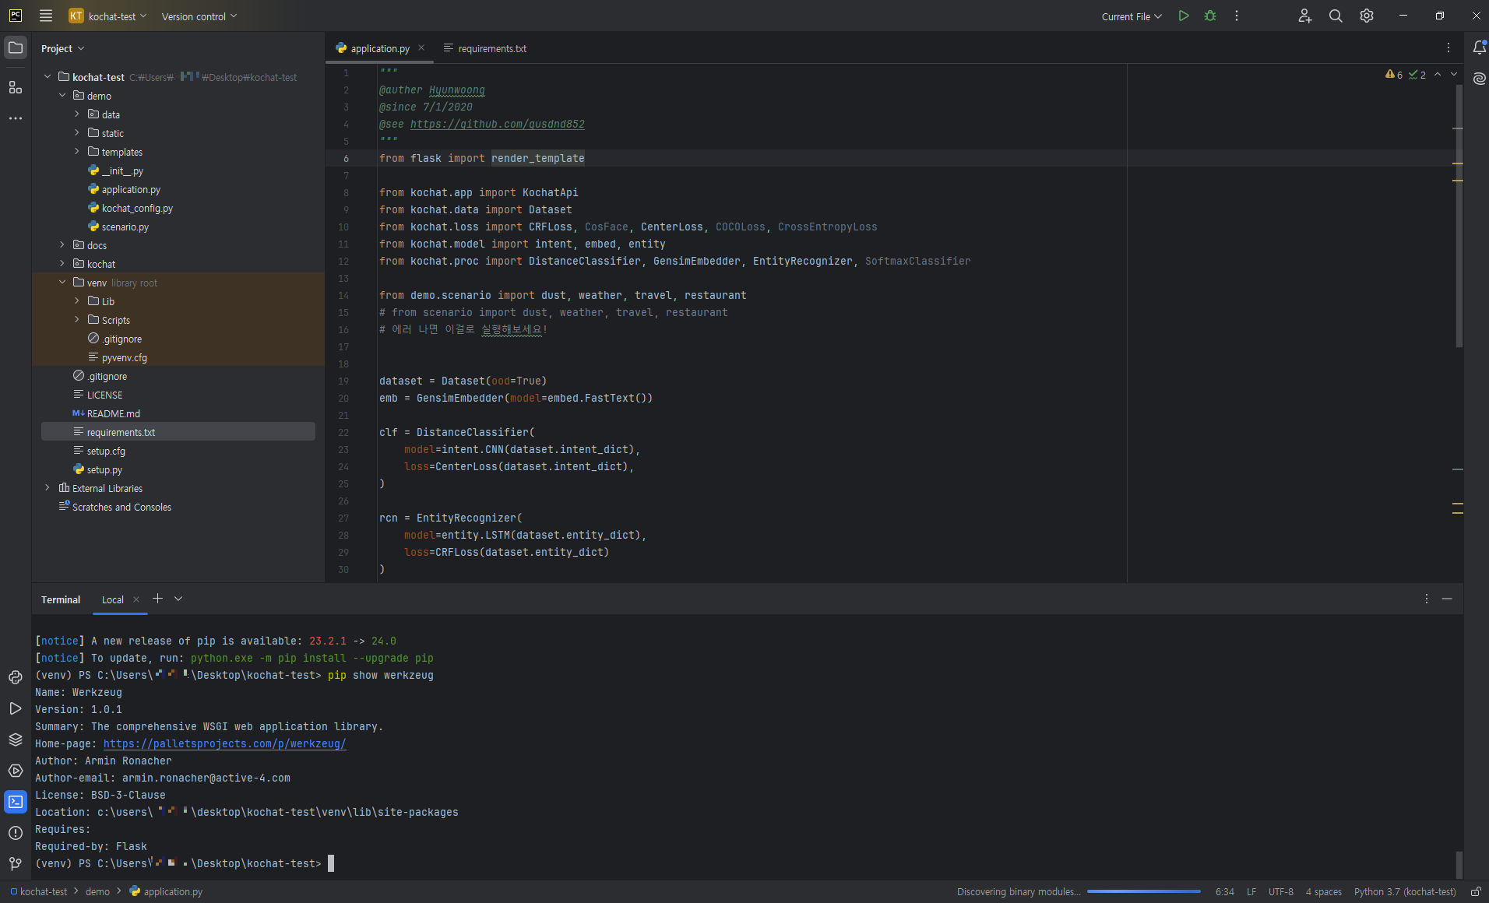The height and width of the screenshot is (903, 1489).
Task: Open the Problems tool window icon
Action: click(16, 833)
